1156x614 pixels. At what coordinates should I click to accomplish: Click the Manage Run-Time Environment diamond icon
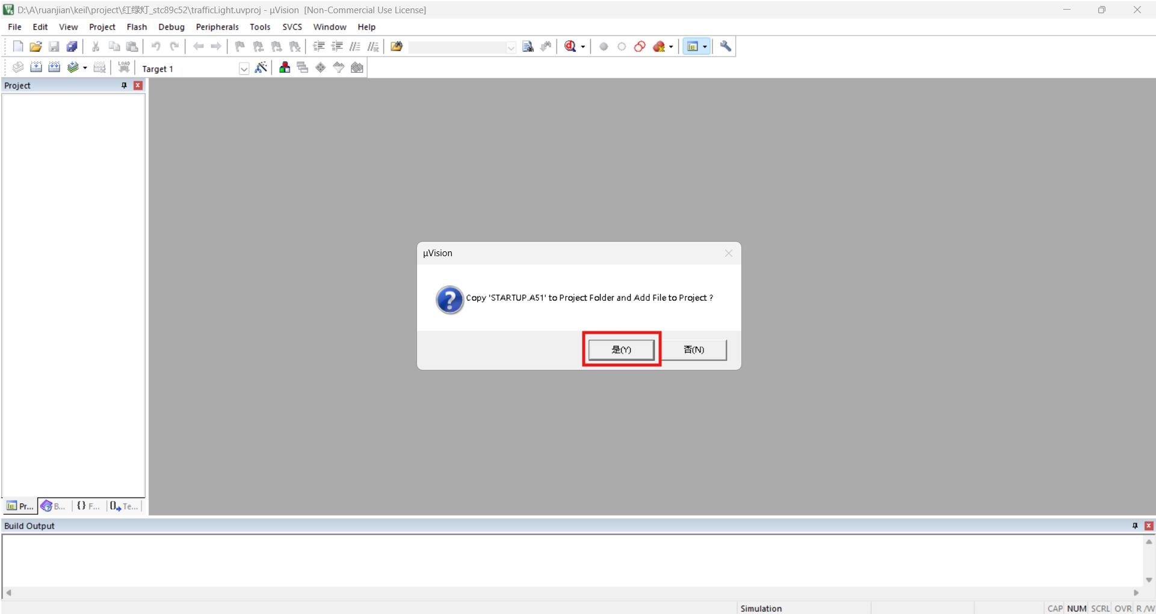(x=321, y=67)
